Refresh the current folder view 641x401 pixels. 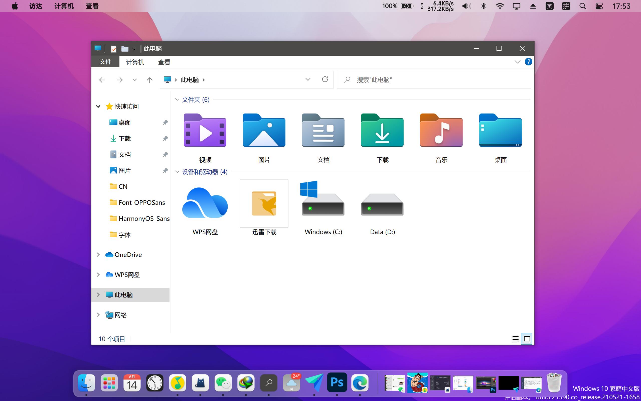point(325,79)
